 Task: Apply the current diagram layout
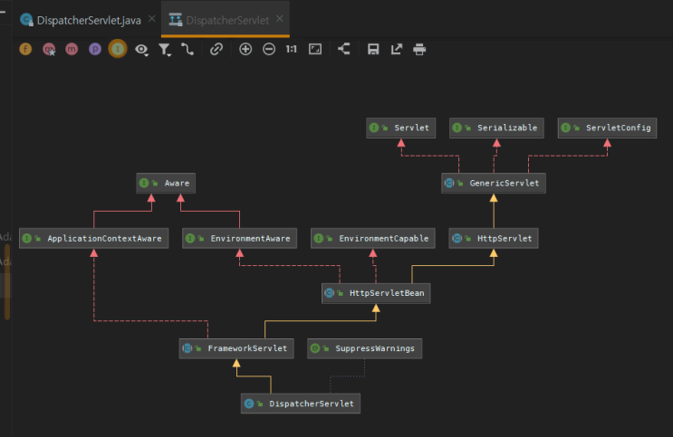pos(344,50)
